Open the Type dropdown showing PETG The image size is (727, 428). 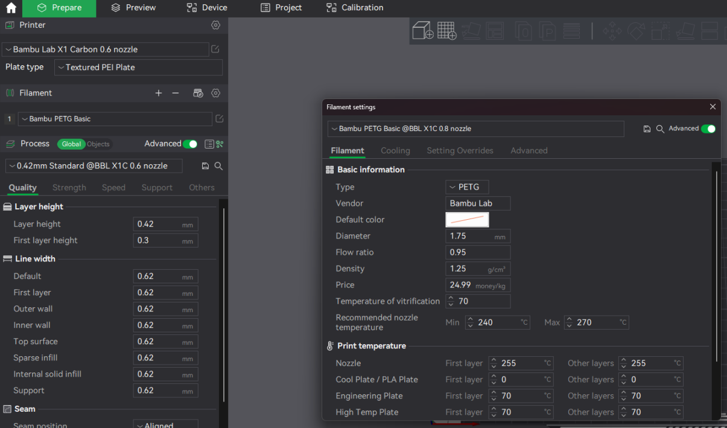[466, 187]
